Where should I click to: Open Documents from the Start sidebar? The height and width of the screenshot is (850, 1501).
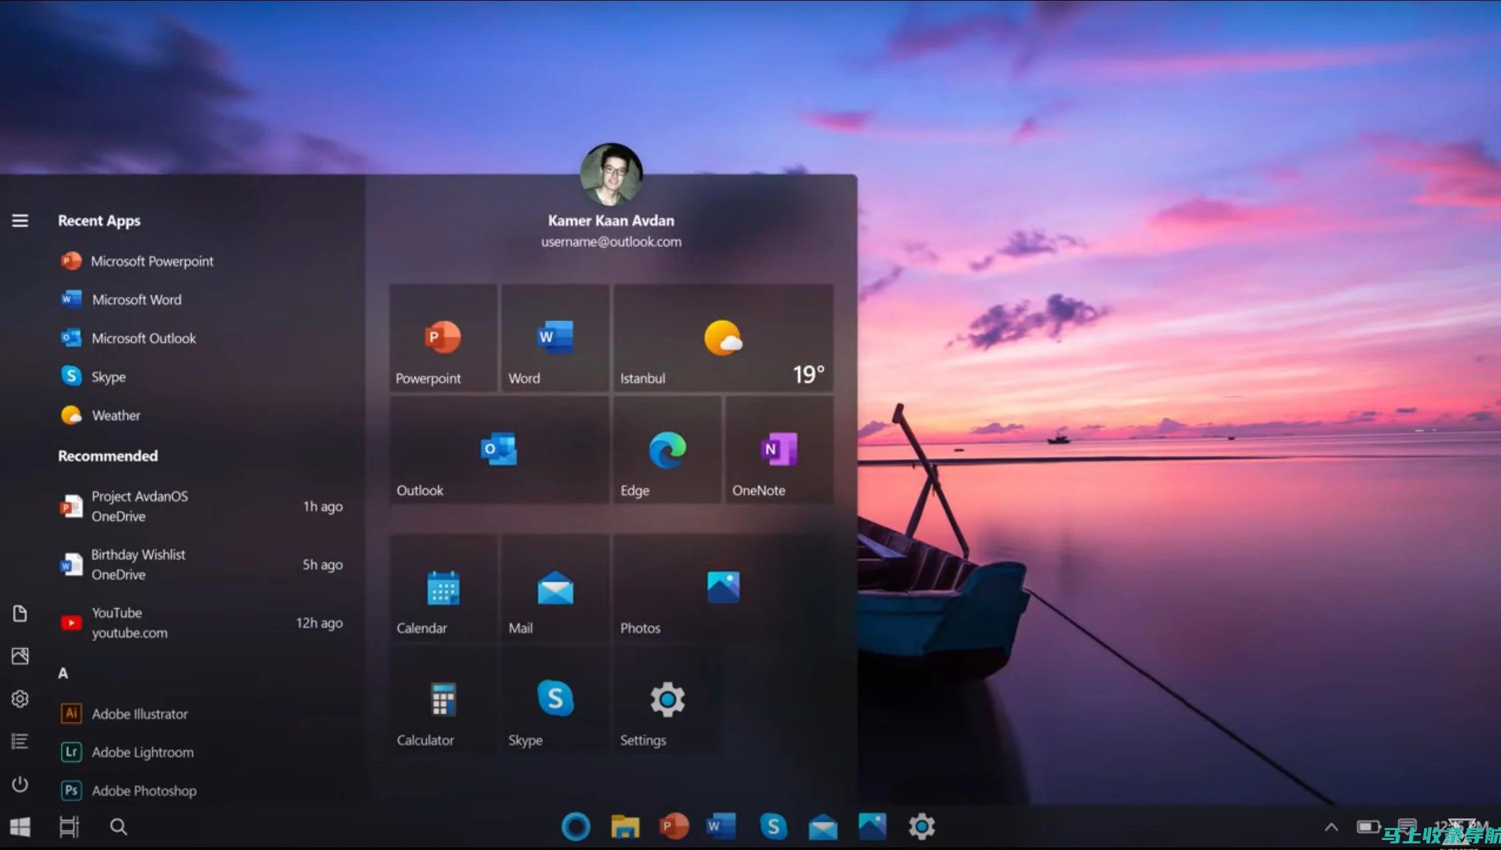pyautogui.click(x=20, y=614)
